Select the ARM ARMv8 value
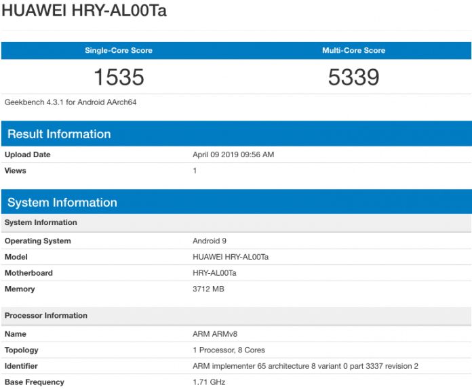 point(215,334)
